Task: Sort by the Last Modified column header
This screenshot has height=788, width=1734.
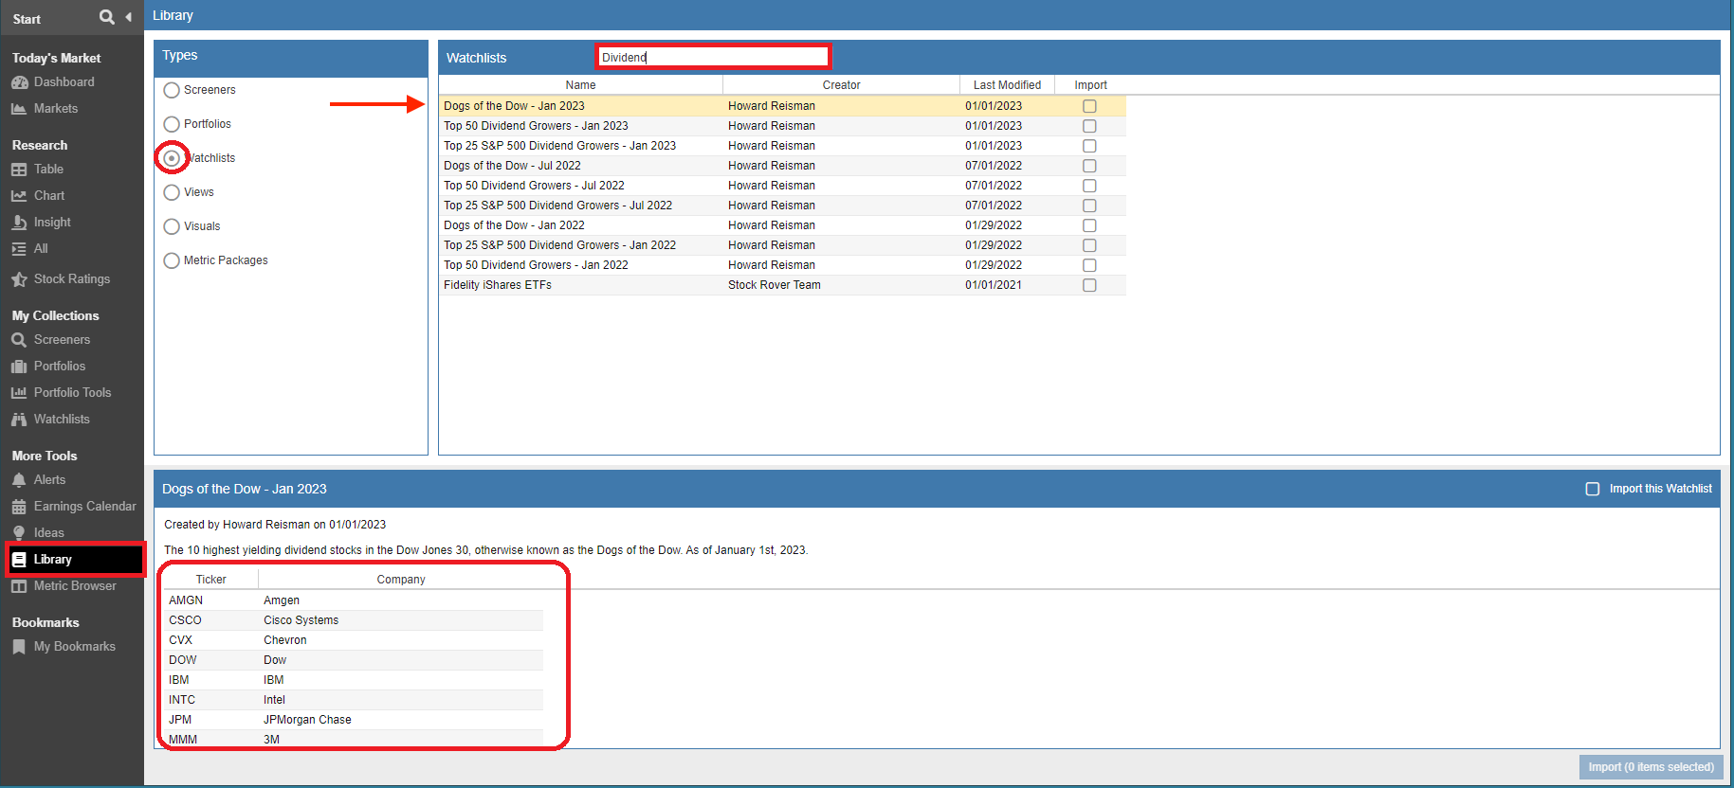Action: tap(1007, 85)
